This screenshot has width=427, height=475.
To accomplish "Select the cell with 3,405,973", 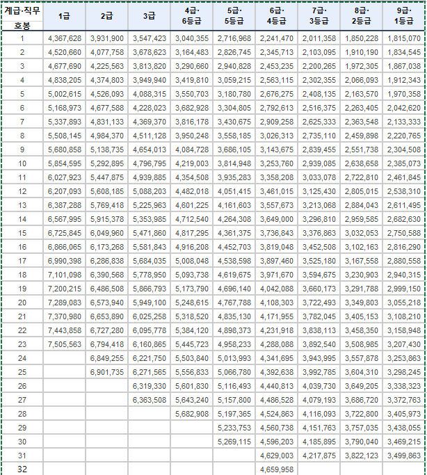I will click(403, 414).
